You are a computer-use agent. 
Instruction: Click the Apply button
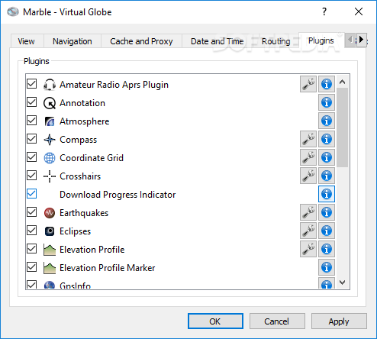339,321
